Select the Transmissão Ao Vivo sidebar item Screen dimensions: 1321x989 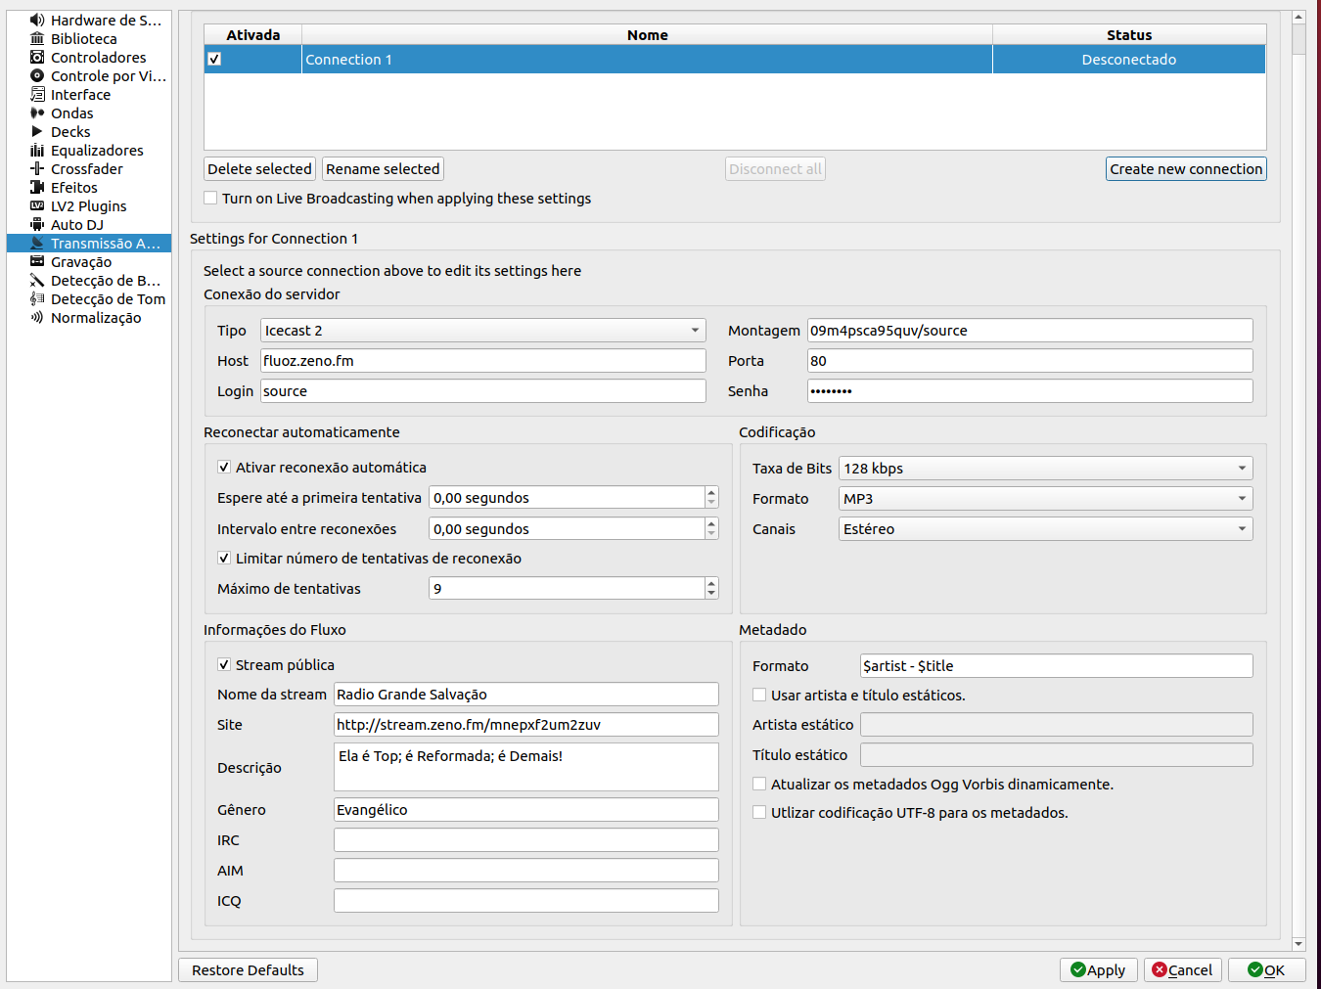(89, 243)
